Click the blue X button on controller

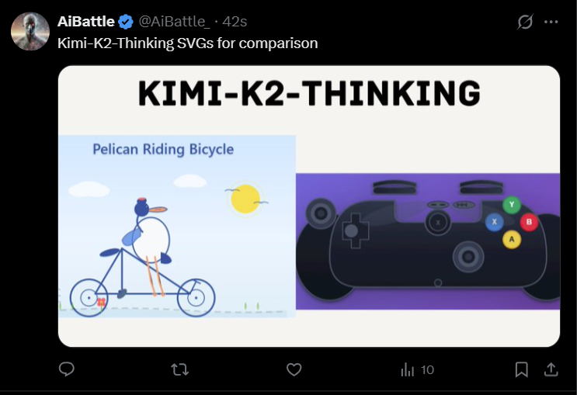(x=493, y=223)
